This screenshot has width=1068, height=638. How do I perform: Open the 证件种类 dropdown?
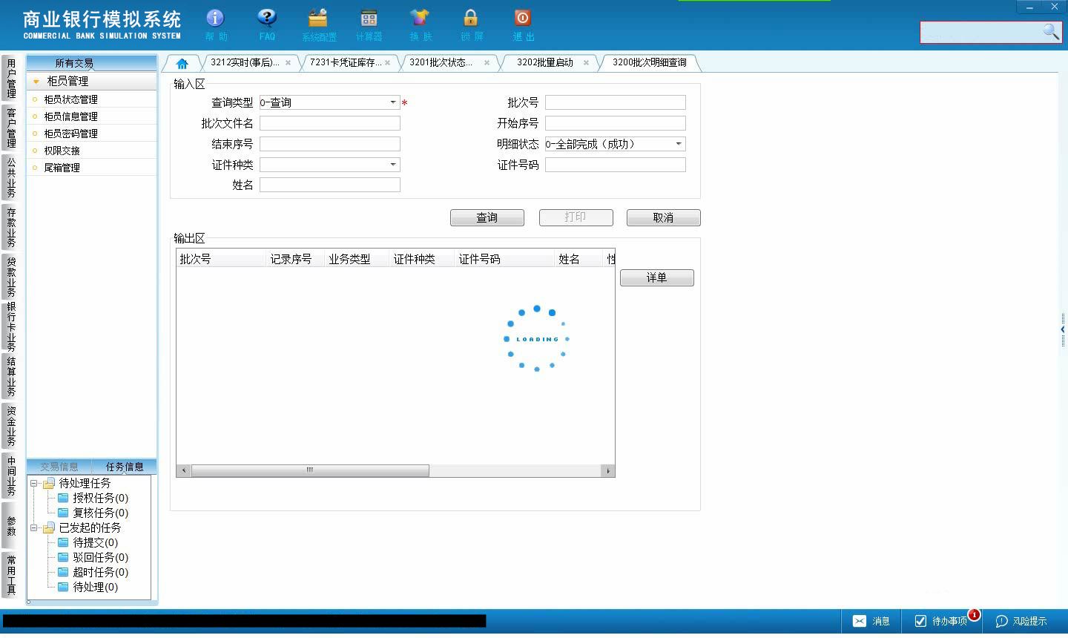tap(393, 165)
